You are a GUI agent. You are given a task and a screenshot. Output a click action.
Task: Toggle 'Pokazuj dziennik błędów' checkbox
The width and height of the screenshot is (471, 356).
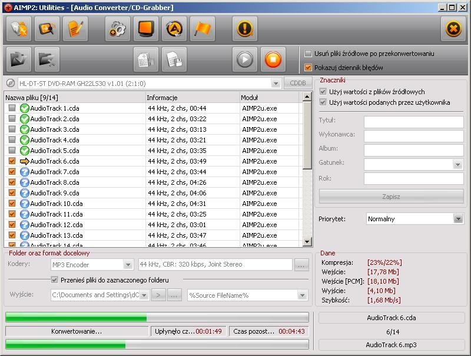coord(308,67)
